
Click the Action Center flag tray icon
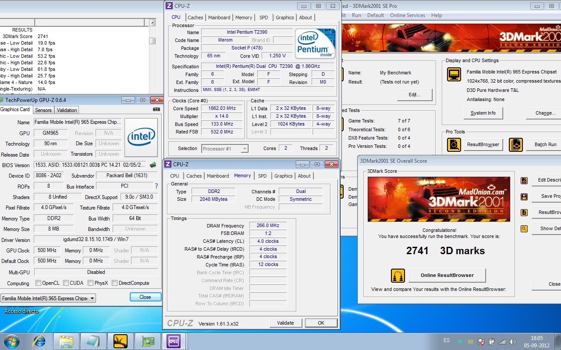click(x=481, y=341)
